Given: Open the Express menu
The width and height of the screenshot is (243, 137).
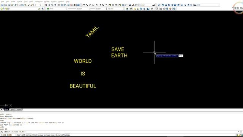Looking at the screenshot, I should 54,2.
